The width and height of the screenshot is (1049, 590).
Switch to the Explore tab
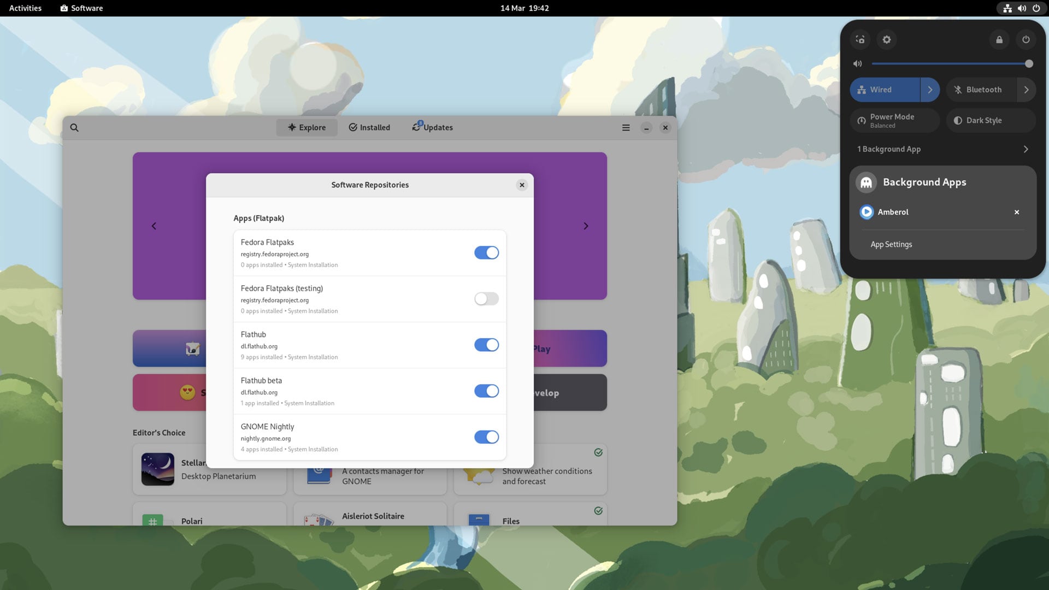(307, 127)
